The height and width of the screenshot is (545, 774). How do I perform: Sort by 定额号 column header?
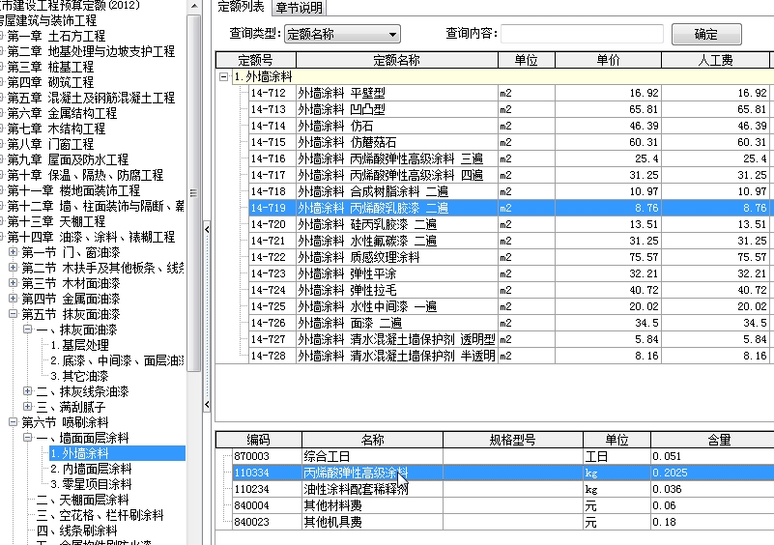pos(256,60)
